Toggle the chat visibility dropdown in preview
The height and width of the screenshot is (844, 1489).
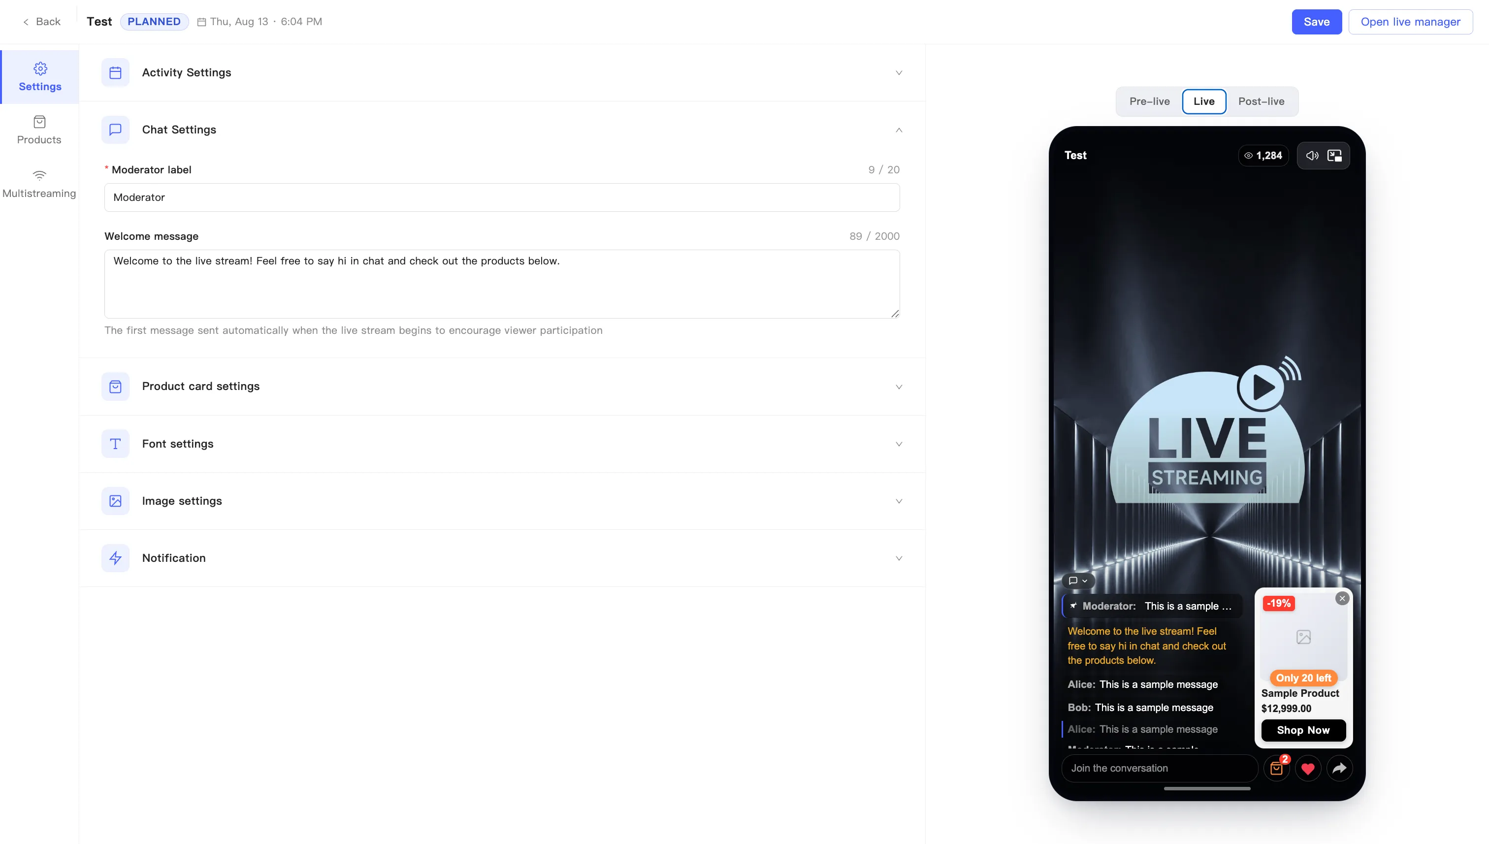pos(1078,581)
